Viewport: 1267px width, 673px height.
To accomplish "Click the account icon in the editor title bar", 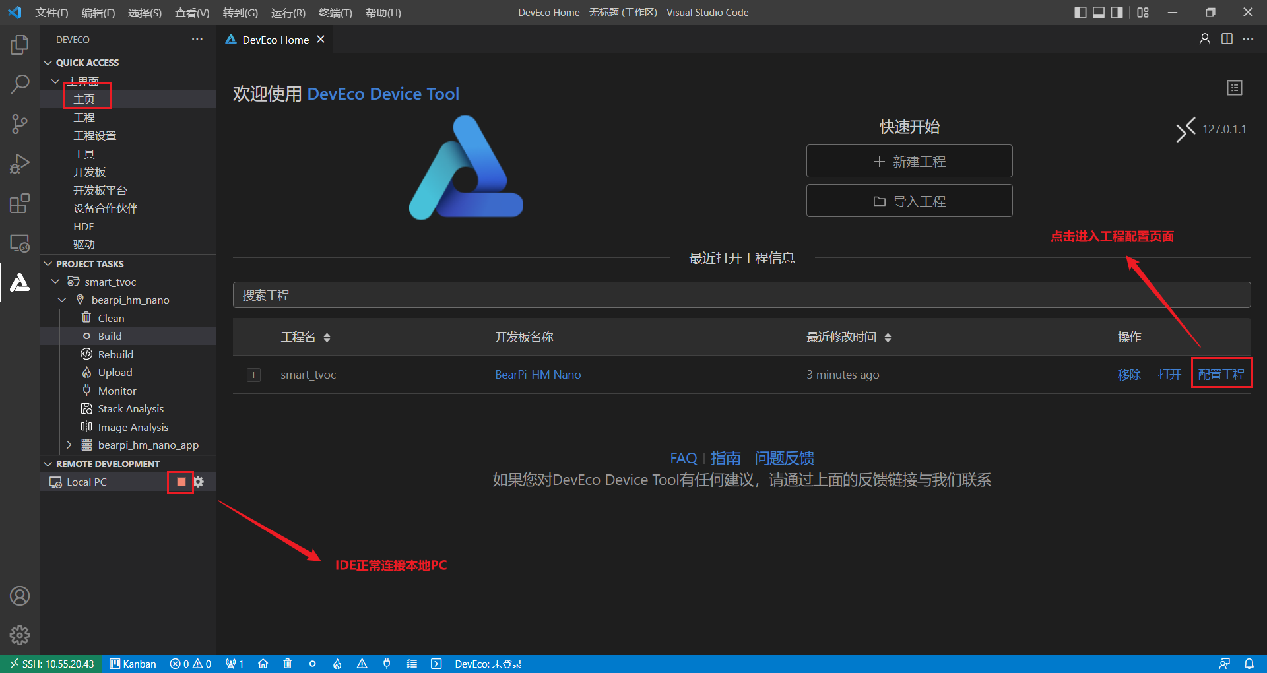I will [x=1205, y=39].
